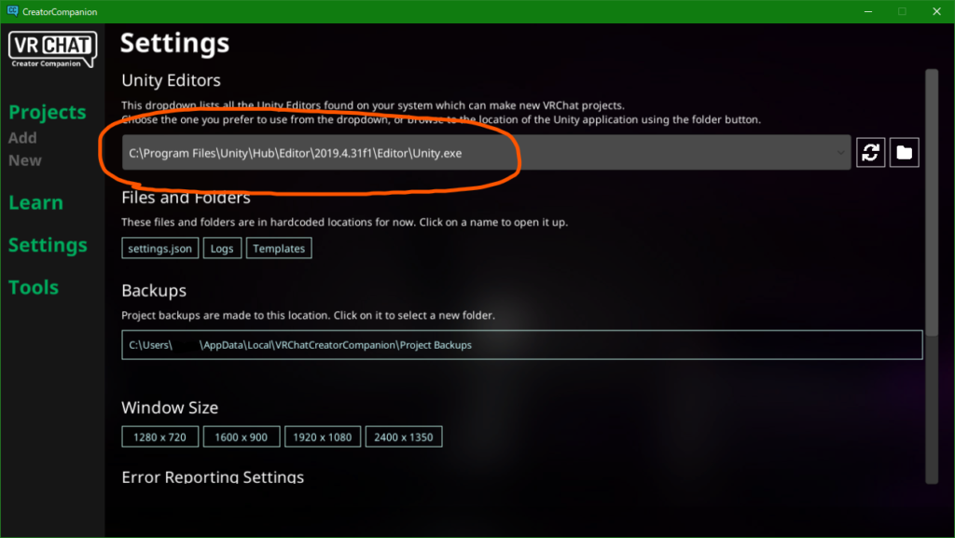Image resolution: width=955 pixels, height=538 pixels.
Task: Select New under Projects
Action: (x=25, y=160)
